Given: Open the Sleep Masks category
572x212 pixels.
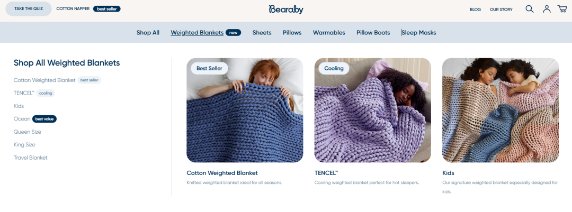Looking at the screenshot, I should (x=419, y=32).
